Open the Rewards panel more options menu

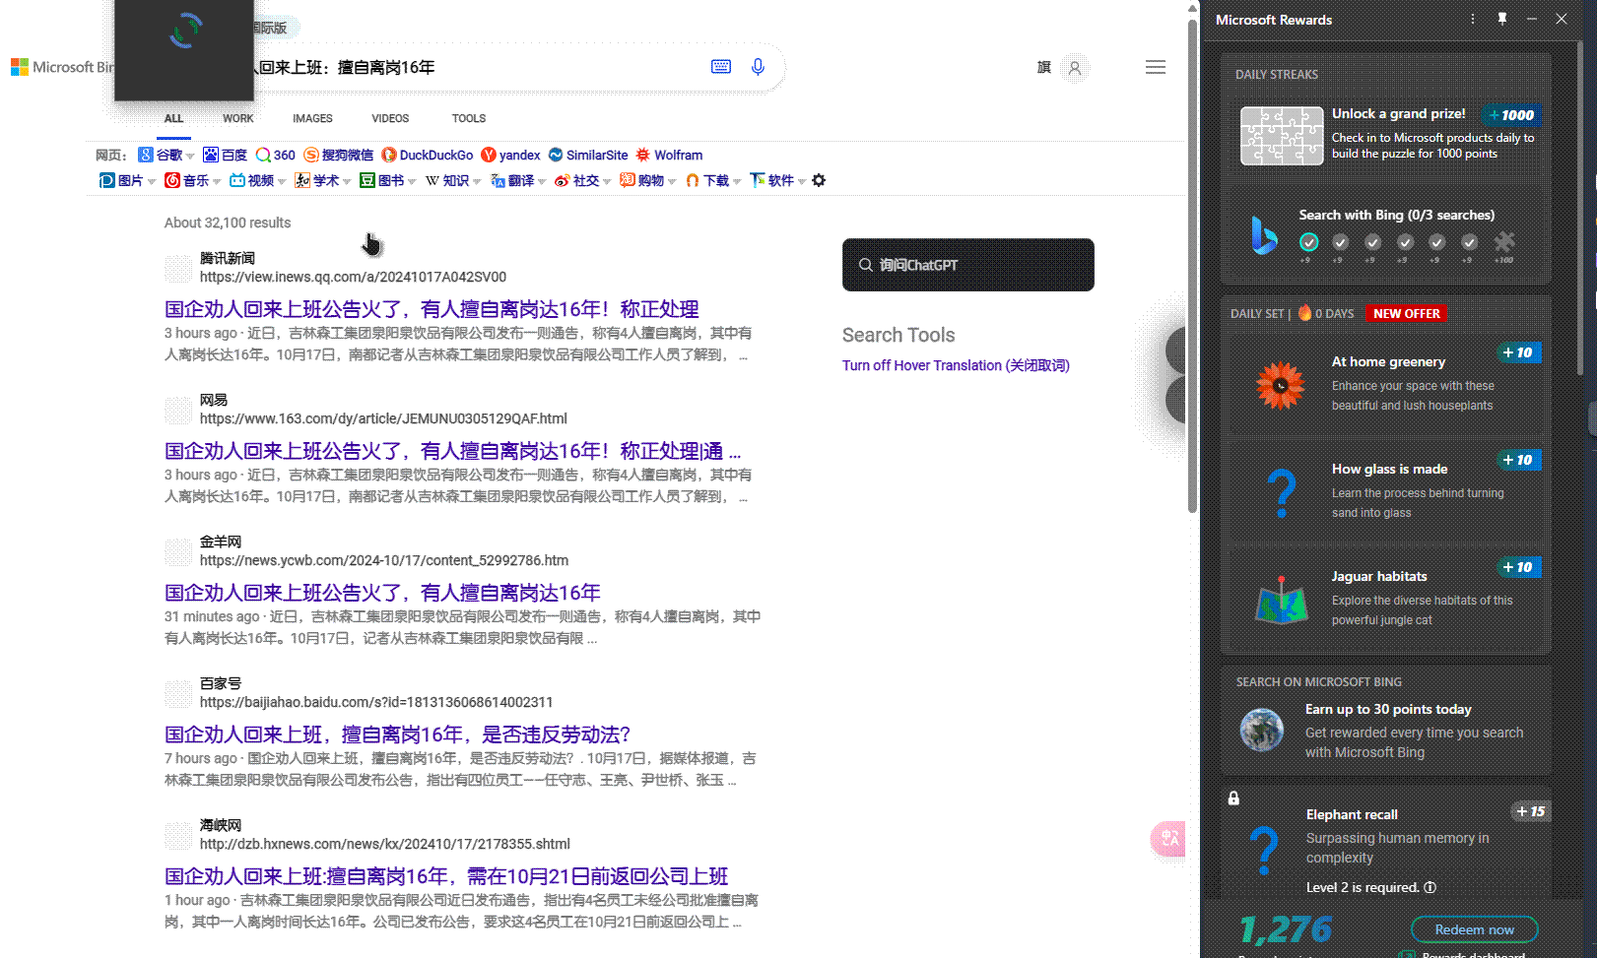point(1473,19)
